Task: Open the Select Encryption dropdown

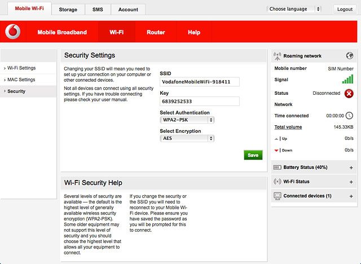Action: coord(187,138)
